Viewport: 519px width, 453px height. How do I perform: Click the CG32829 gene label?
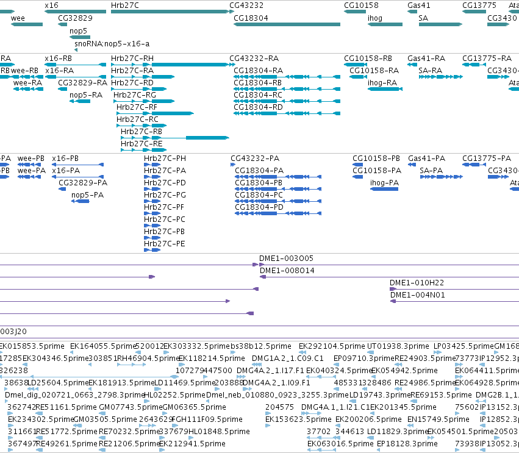[x=75, y=18]
